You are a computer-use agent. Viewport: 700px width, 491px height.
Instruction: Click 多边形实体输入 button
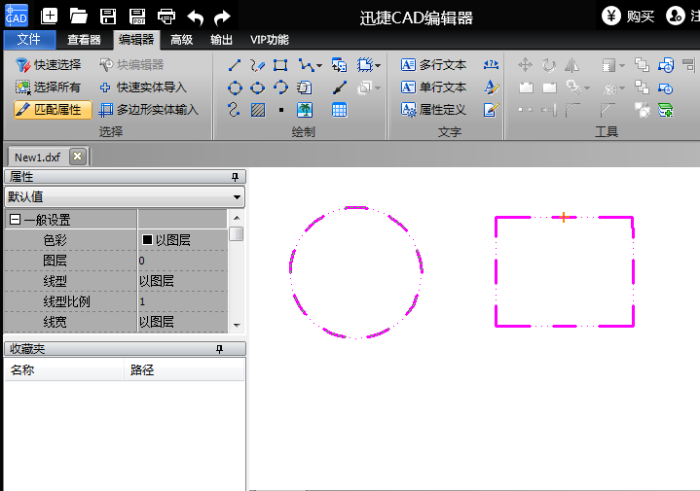149,110
